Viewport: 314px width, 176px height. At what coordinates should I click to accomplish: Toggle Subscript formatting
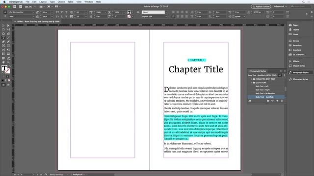click(x=62, y=16)
